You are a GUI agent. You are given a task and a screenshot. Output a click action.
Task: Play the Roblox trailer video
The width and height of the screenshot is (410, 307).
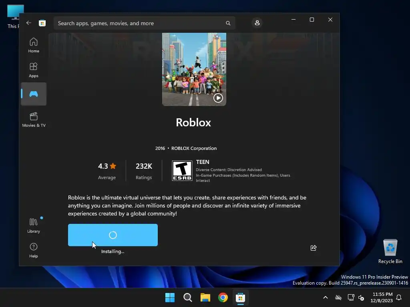tap(218, 98)
